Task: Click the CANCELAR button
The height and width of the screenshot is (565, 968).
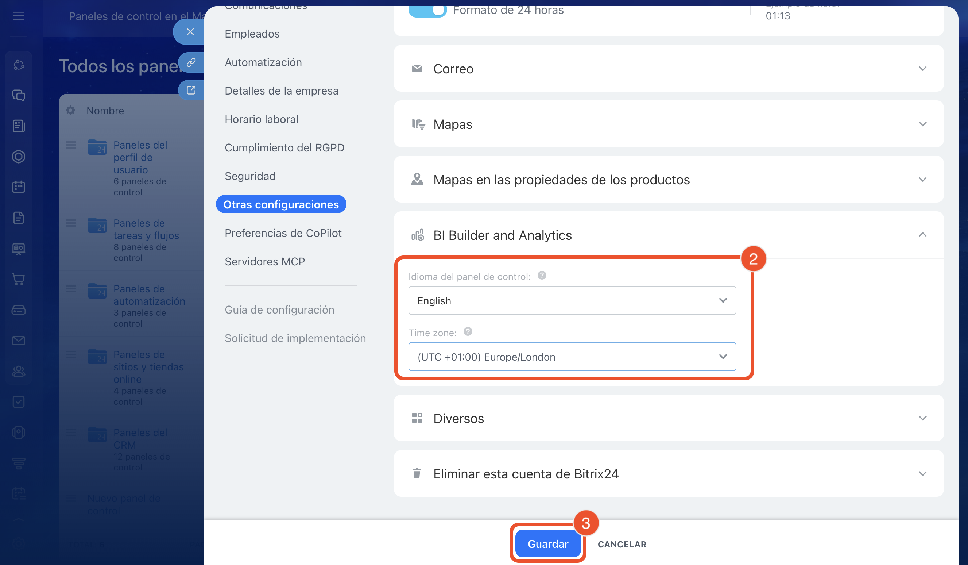Action: point(622,544)
